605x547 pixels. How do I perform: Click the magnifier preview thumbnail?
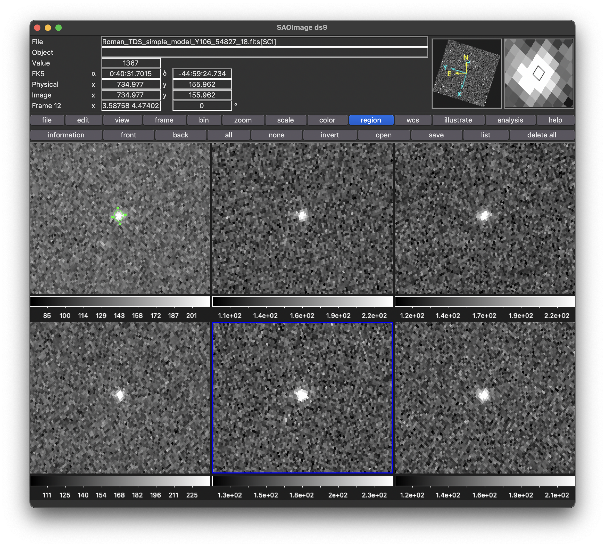pos(539,74)
